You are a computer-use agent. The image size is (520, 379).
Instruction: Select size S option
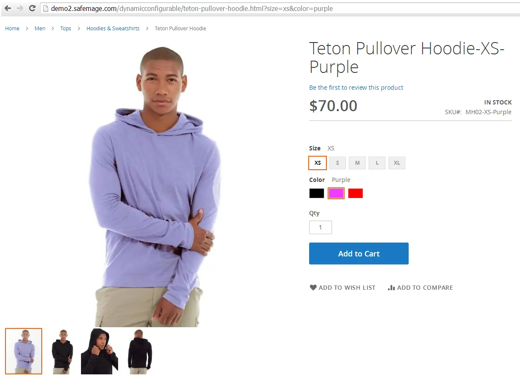coord(337,163)
